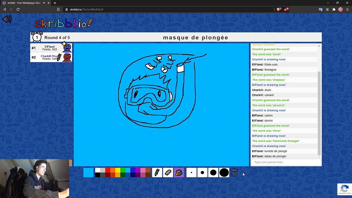
Task: Click the guess input field
Action: (x=286, y=162)
